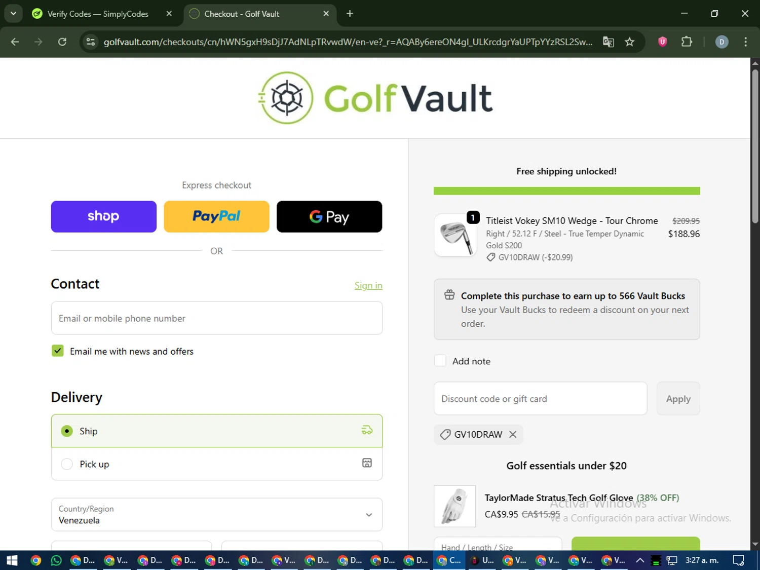Click the page vertical scrollbar
Screen dimensions: 760x570
pyautogui.click(x=755, y=146)
